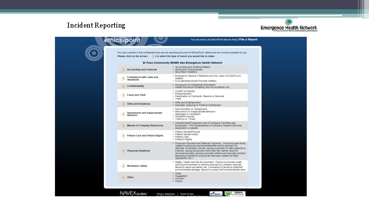369x207 pixels.
Task: Click the Patient Abuse/Verbal list item
Action: [x=186, y=134]
